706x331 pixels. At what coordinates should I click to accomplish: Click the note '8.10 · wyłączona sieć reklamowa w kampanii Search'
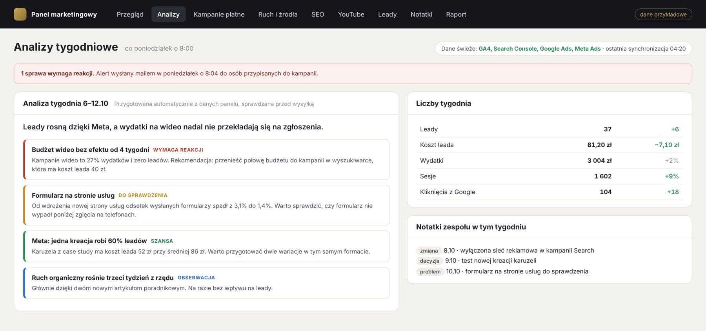click(x=519, y=251)
